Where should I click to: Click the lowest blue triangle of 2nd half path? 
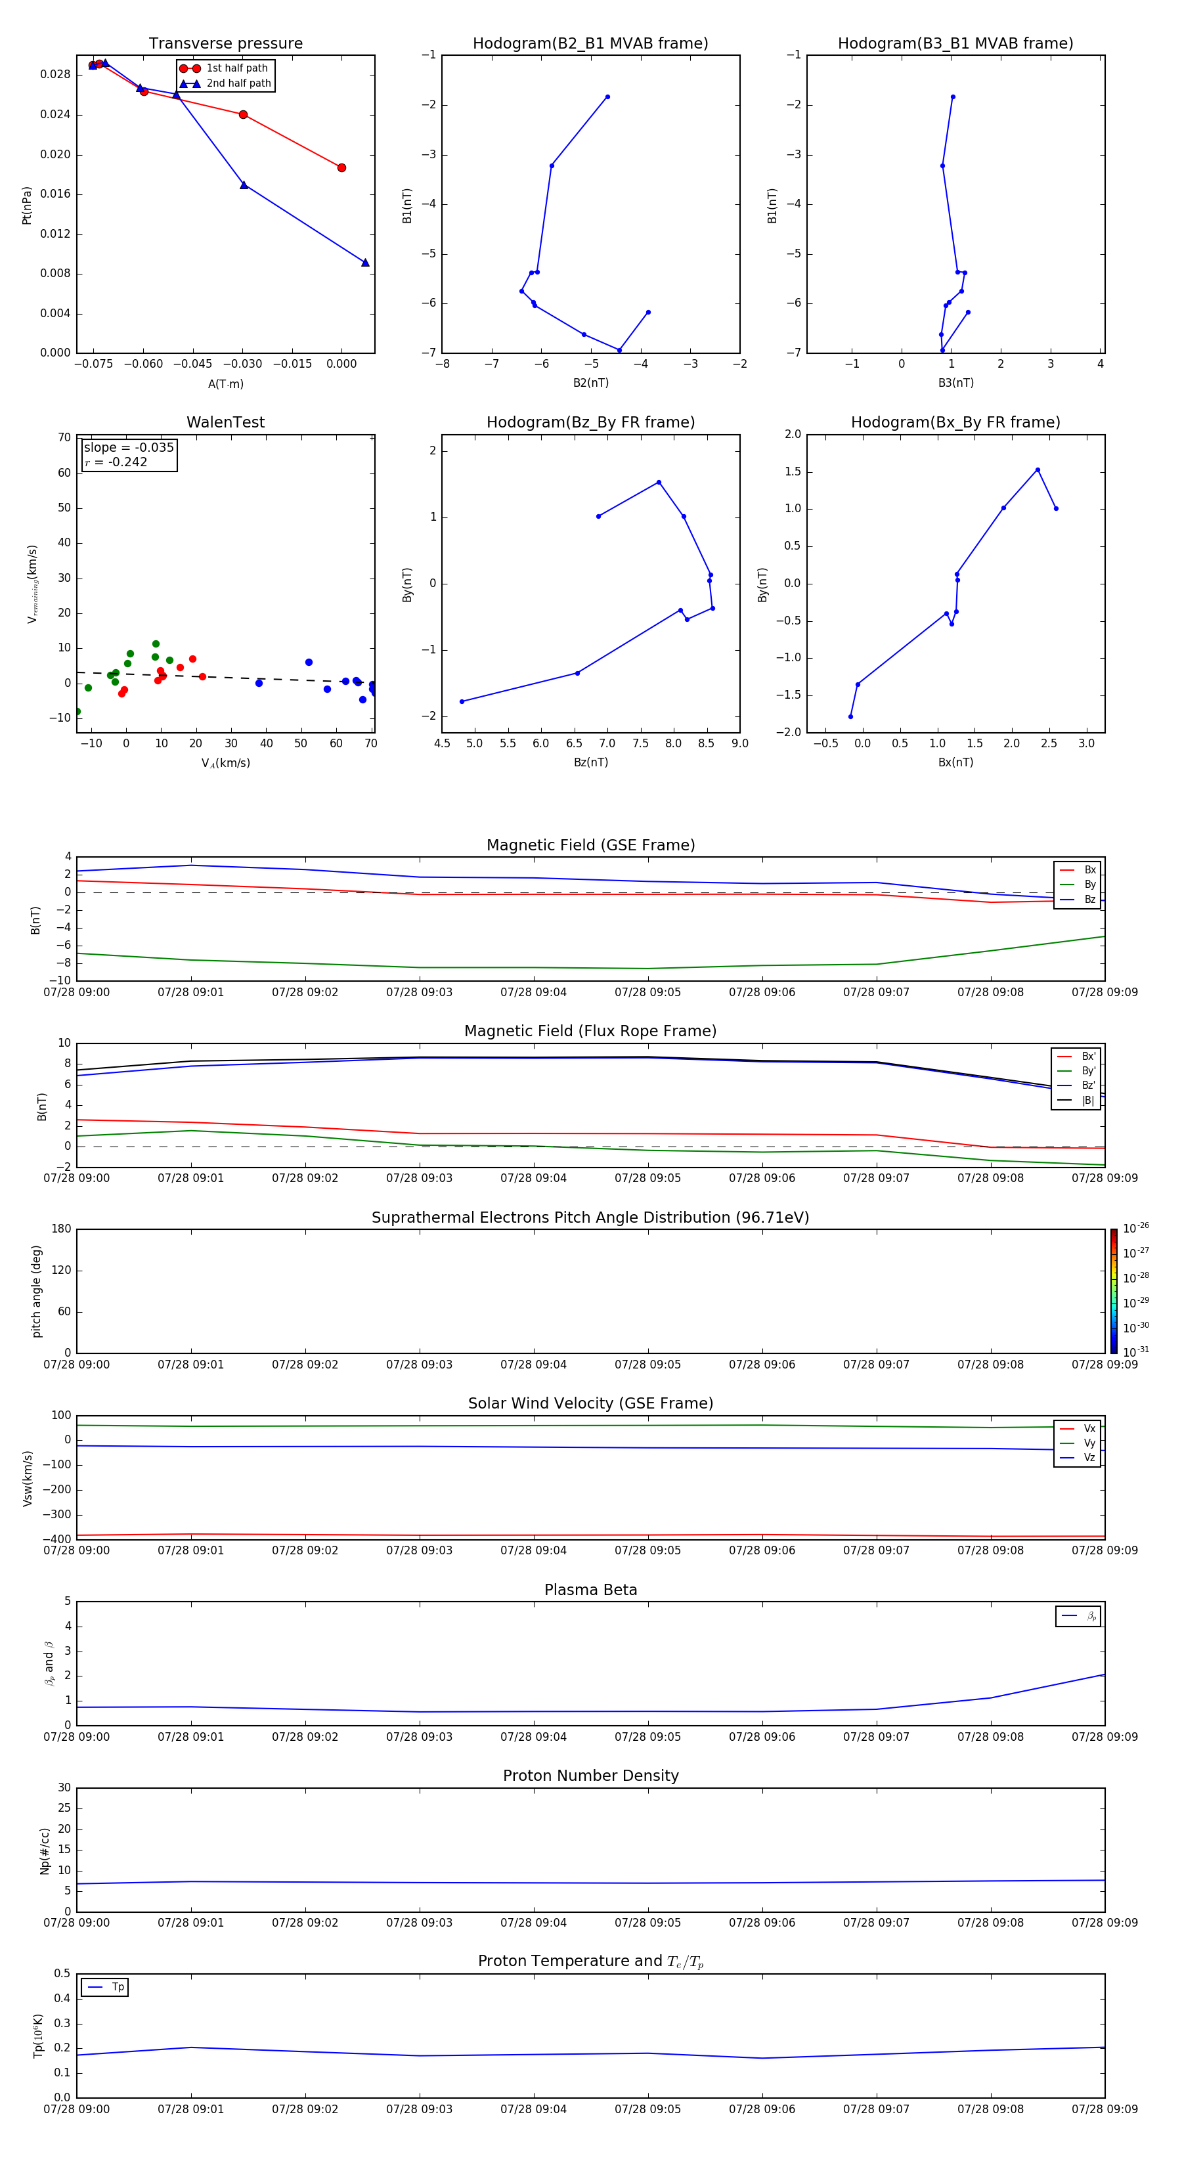pos(365,263)
